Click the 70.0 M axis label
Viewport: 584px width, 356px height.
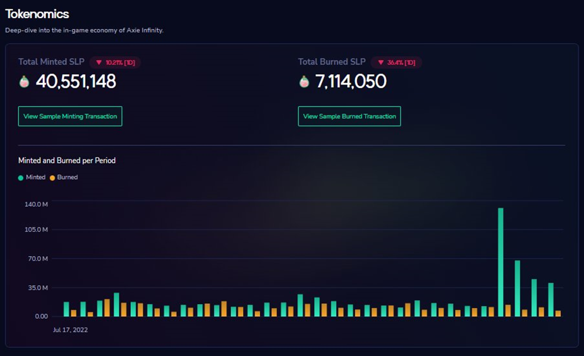coord(38,259)
